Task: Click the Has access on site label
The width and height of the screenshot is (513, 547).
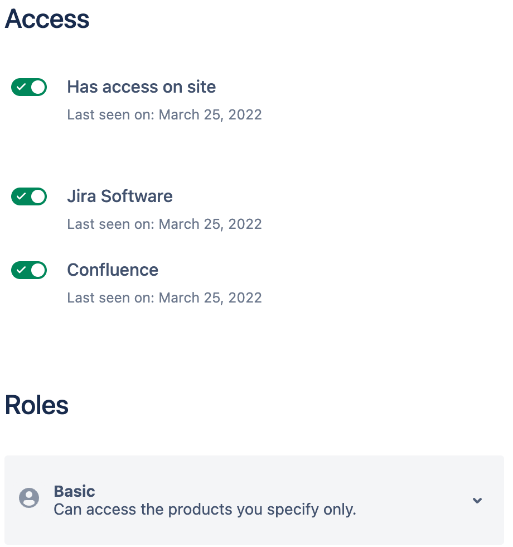Action: click(141, 87)
